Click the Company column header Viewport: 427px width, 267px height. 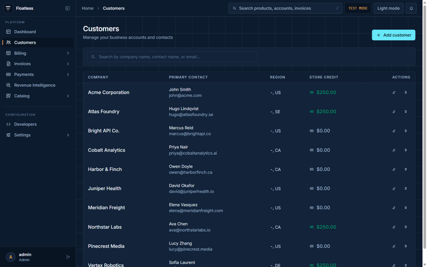pos(98,77)
